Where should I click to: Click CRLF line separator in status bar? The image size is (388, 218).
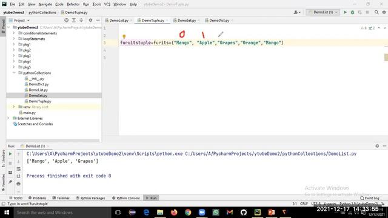coord(304,203)
